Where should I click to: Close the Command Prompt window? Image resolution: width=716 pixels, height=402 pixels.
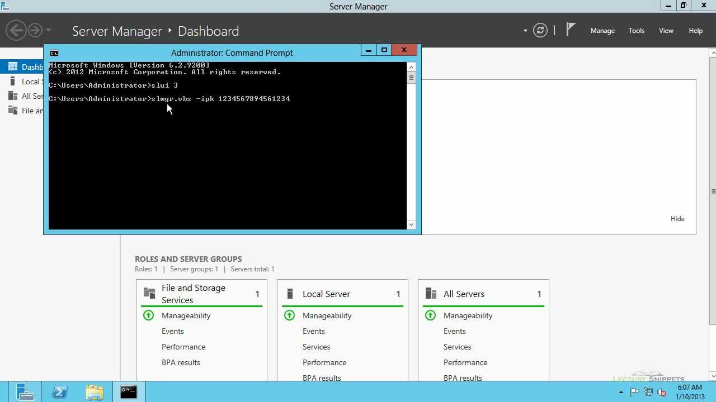pyautogui.click(x=404, y=50)
